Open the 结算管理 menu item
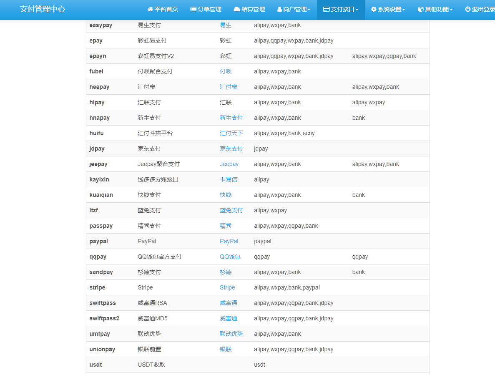 249,10
